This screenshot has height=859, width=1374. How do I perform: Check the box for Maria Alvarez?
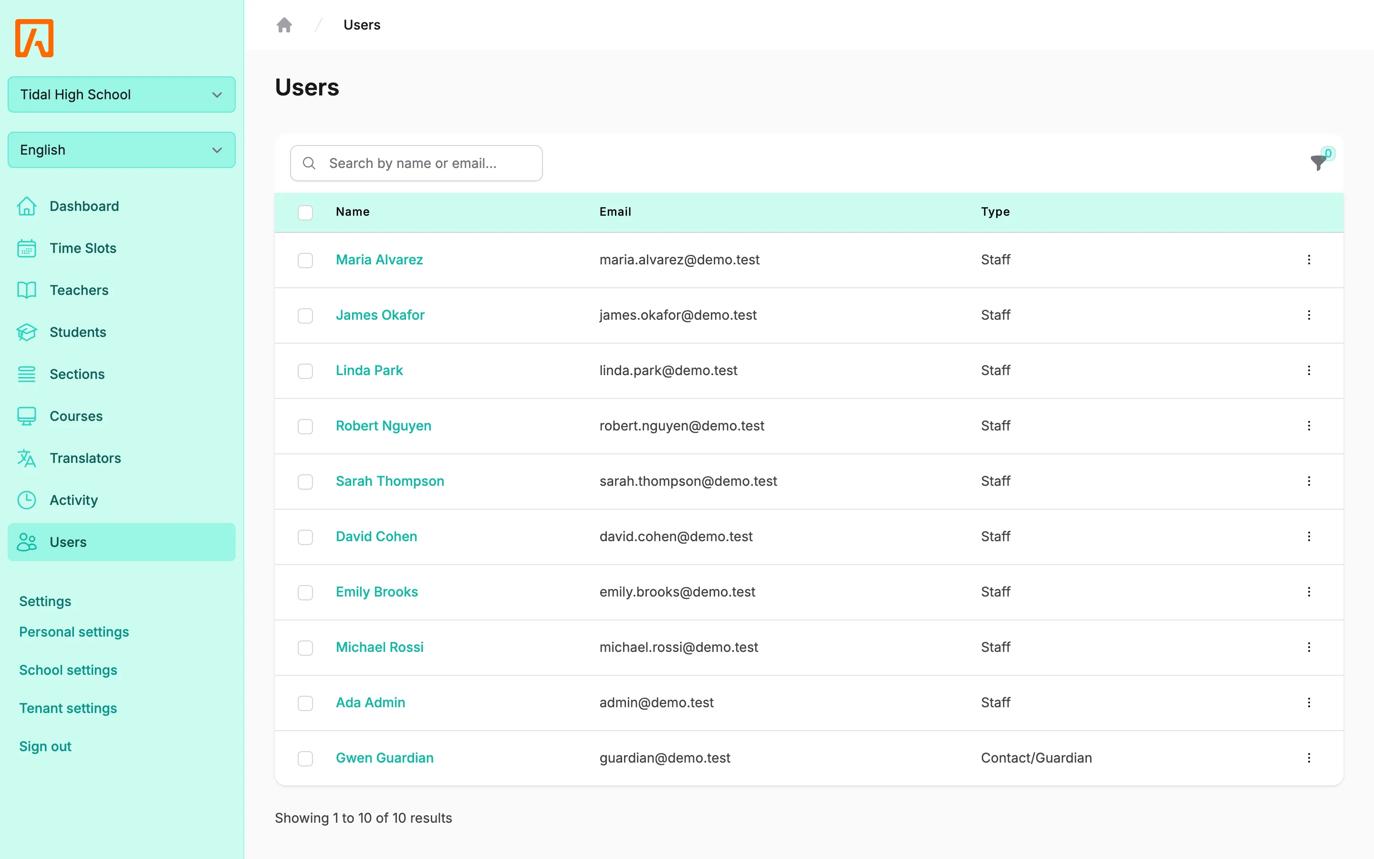pos(305,260)
